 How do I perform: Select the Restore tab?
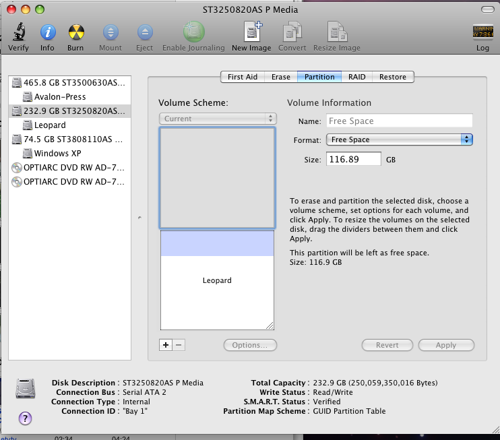pyautogui.click(x=392, y=77)
